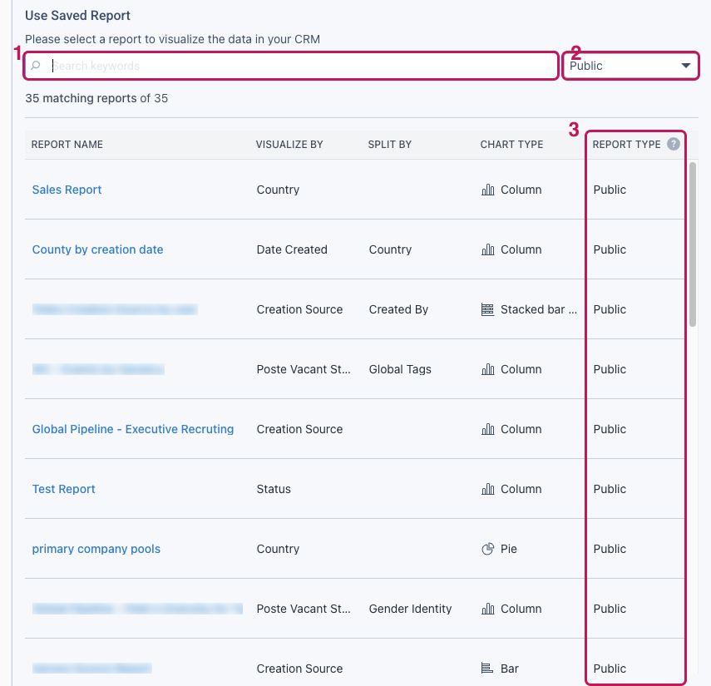Viewport: 711px width, 686px height.
Task: Click the Global Tags split value
Action: point(400,369)
